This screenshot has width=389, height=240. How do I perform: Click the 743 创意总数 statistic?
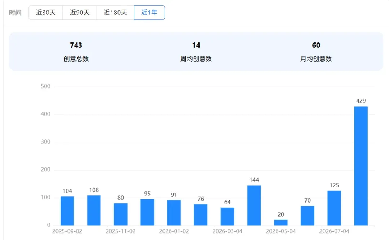76,51
